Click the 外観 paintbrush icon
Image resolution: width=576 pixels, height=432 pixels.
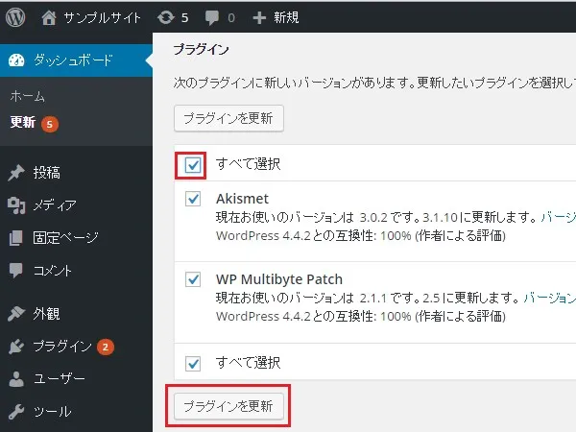pyautogui.click(x=16, y=314)
